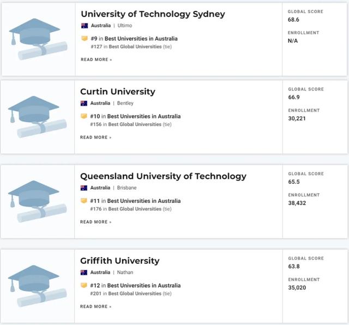
Task: Click the yellow badge icon beside #12 ranking
Action: pyautogui.click(x=83, y=285)
